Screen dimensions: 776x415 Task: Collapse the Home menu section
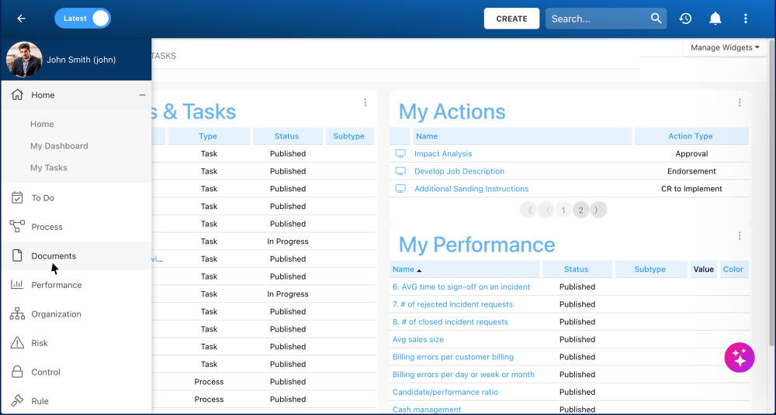click(x=142, y=95)
